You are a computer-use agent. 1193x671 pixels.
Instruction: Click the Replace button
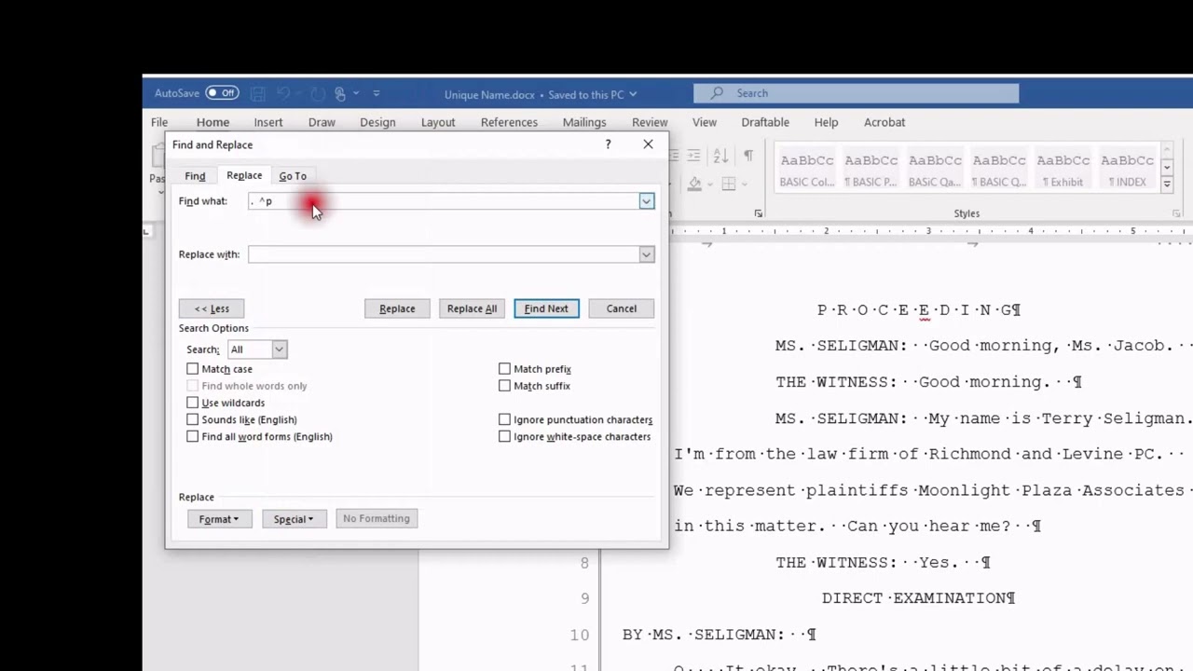click(397, 308)
